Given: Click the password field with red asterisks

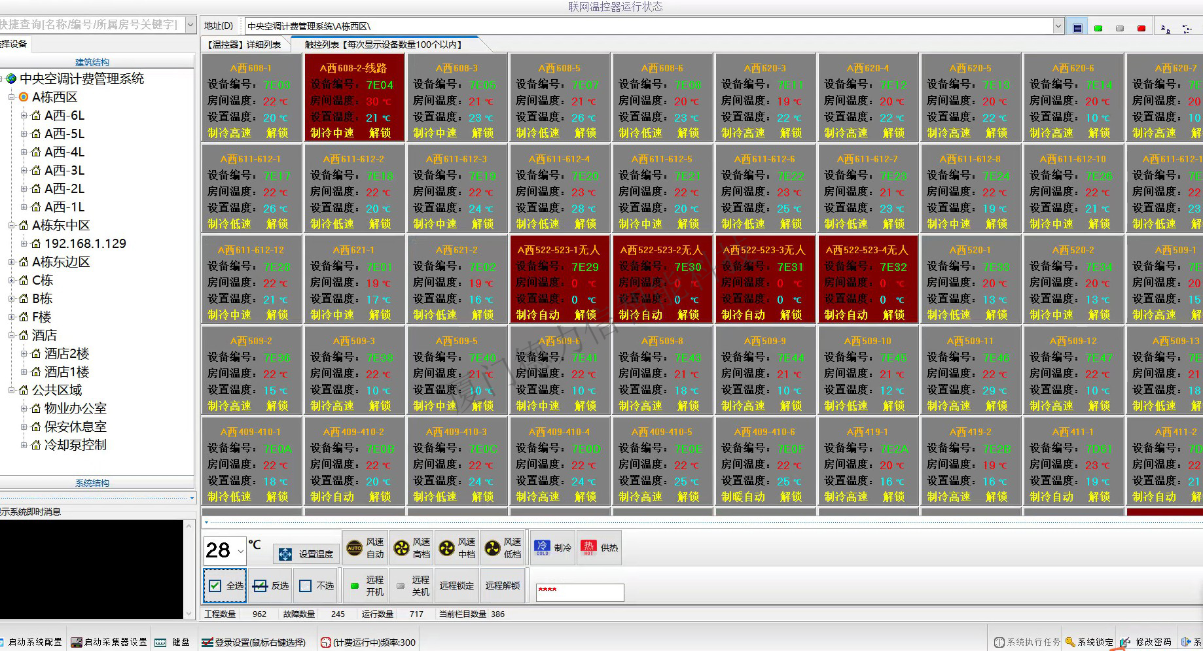Looking at the screenshot, I should pos(580,592).
